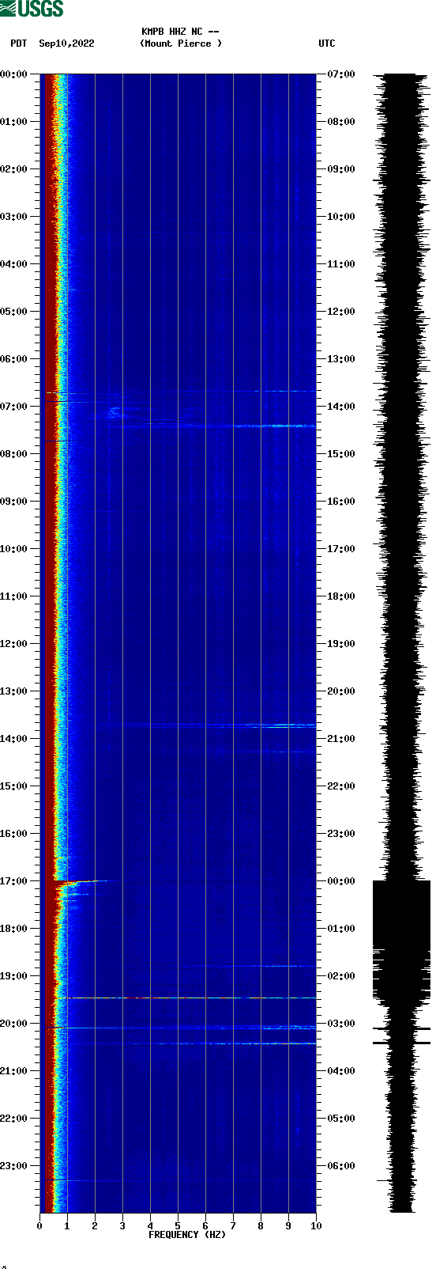Click the USGS logo
Screen dimensions: 436x1276
32,9
